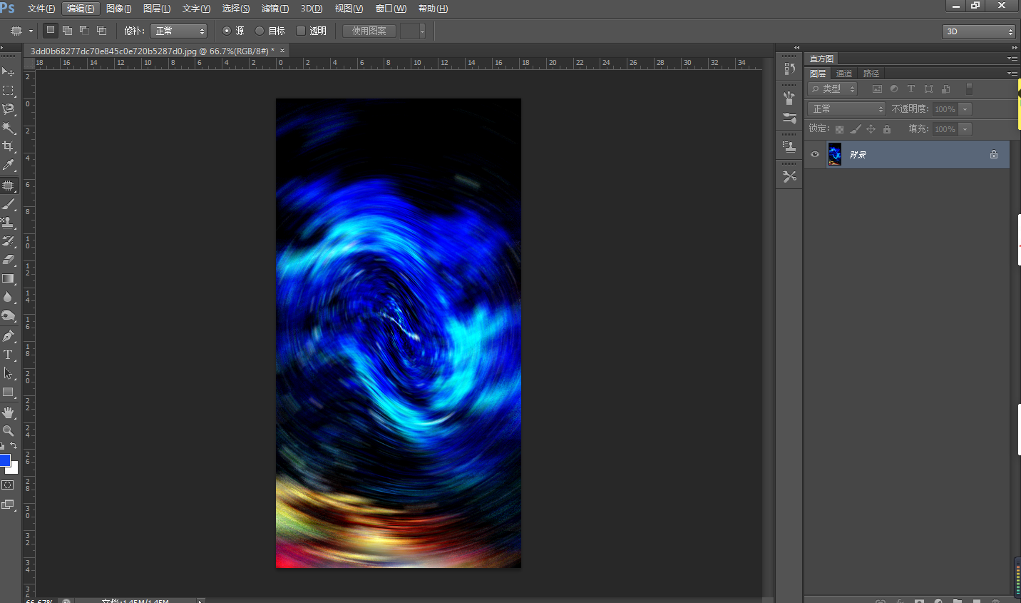Open the 滤镜 menu
1021x603 pixels.
(x=275, y=9)
